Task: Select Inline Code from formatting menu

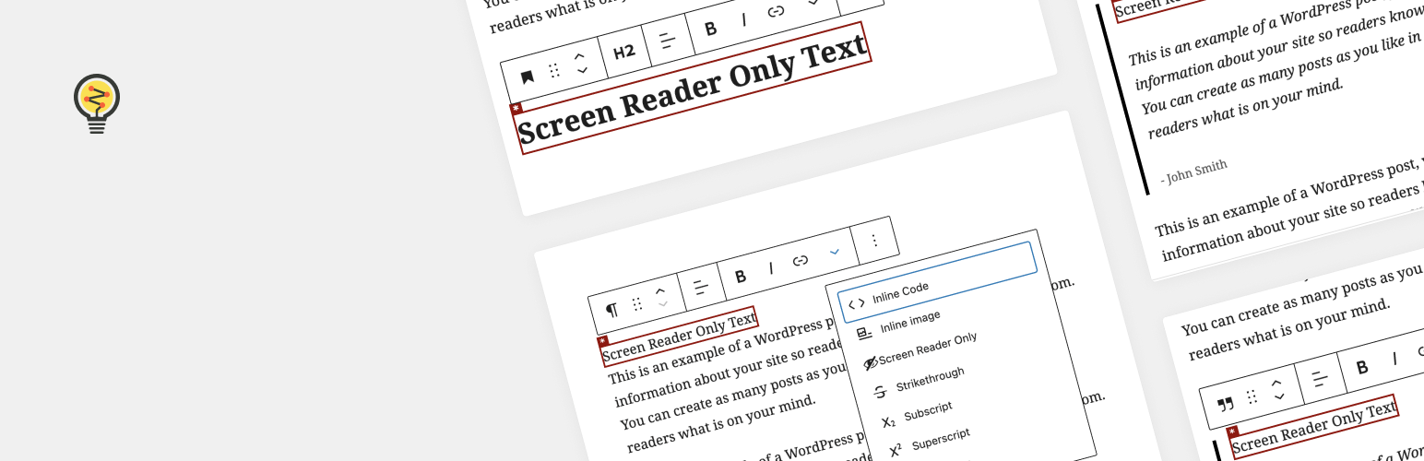Action: pyautogui.click(x=938, y=282)
